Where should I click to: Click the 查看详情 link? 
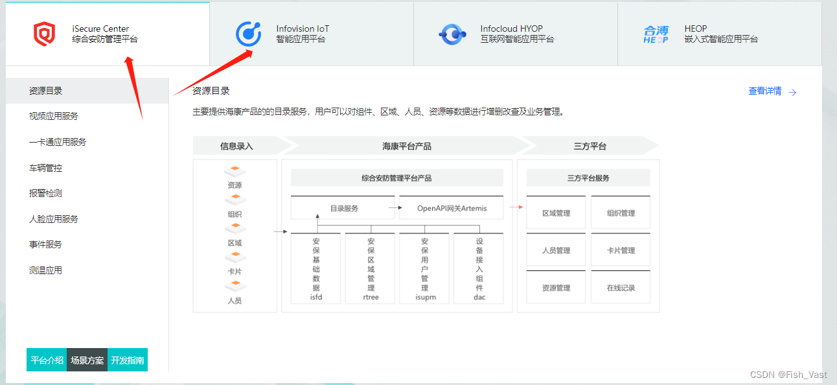pyautogui.click(x=765, y=91)
